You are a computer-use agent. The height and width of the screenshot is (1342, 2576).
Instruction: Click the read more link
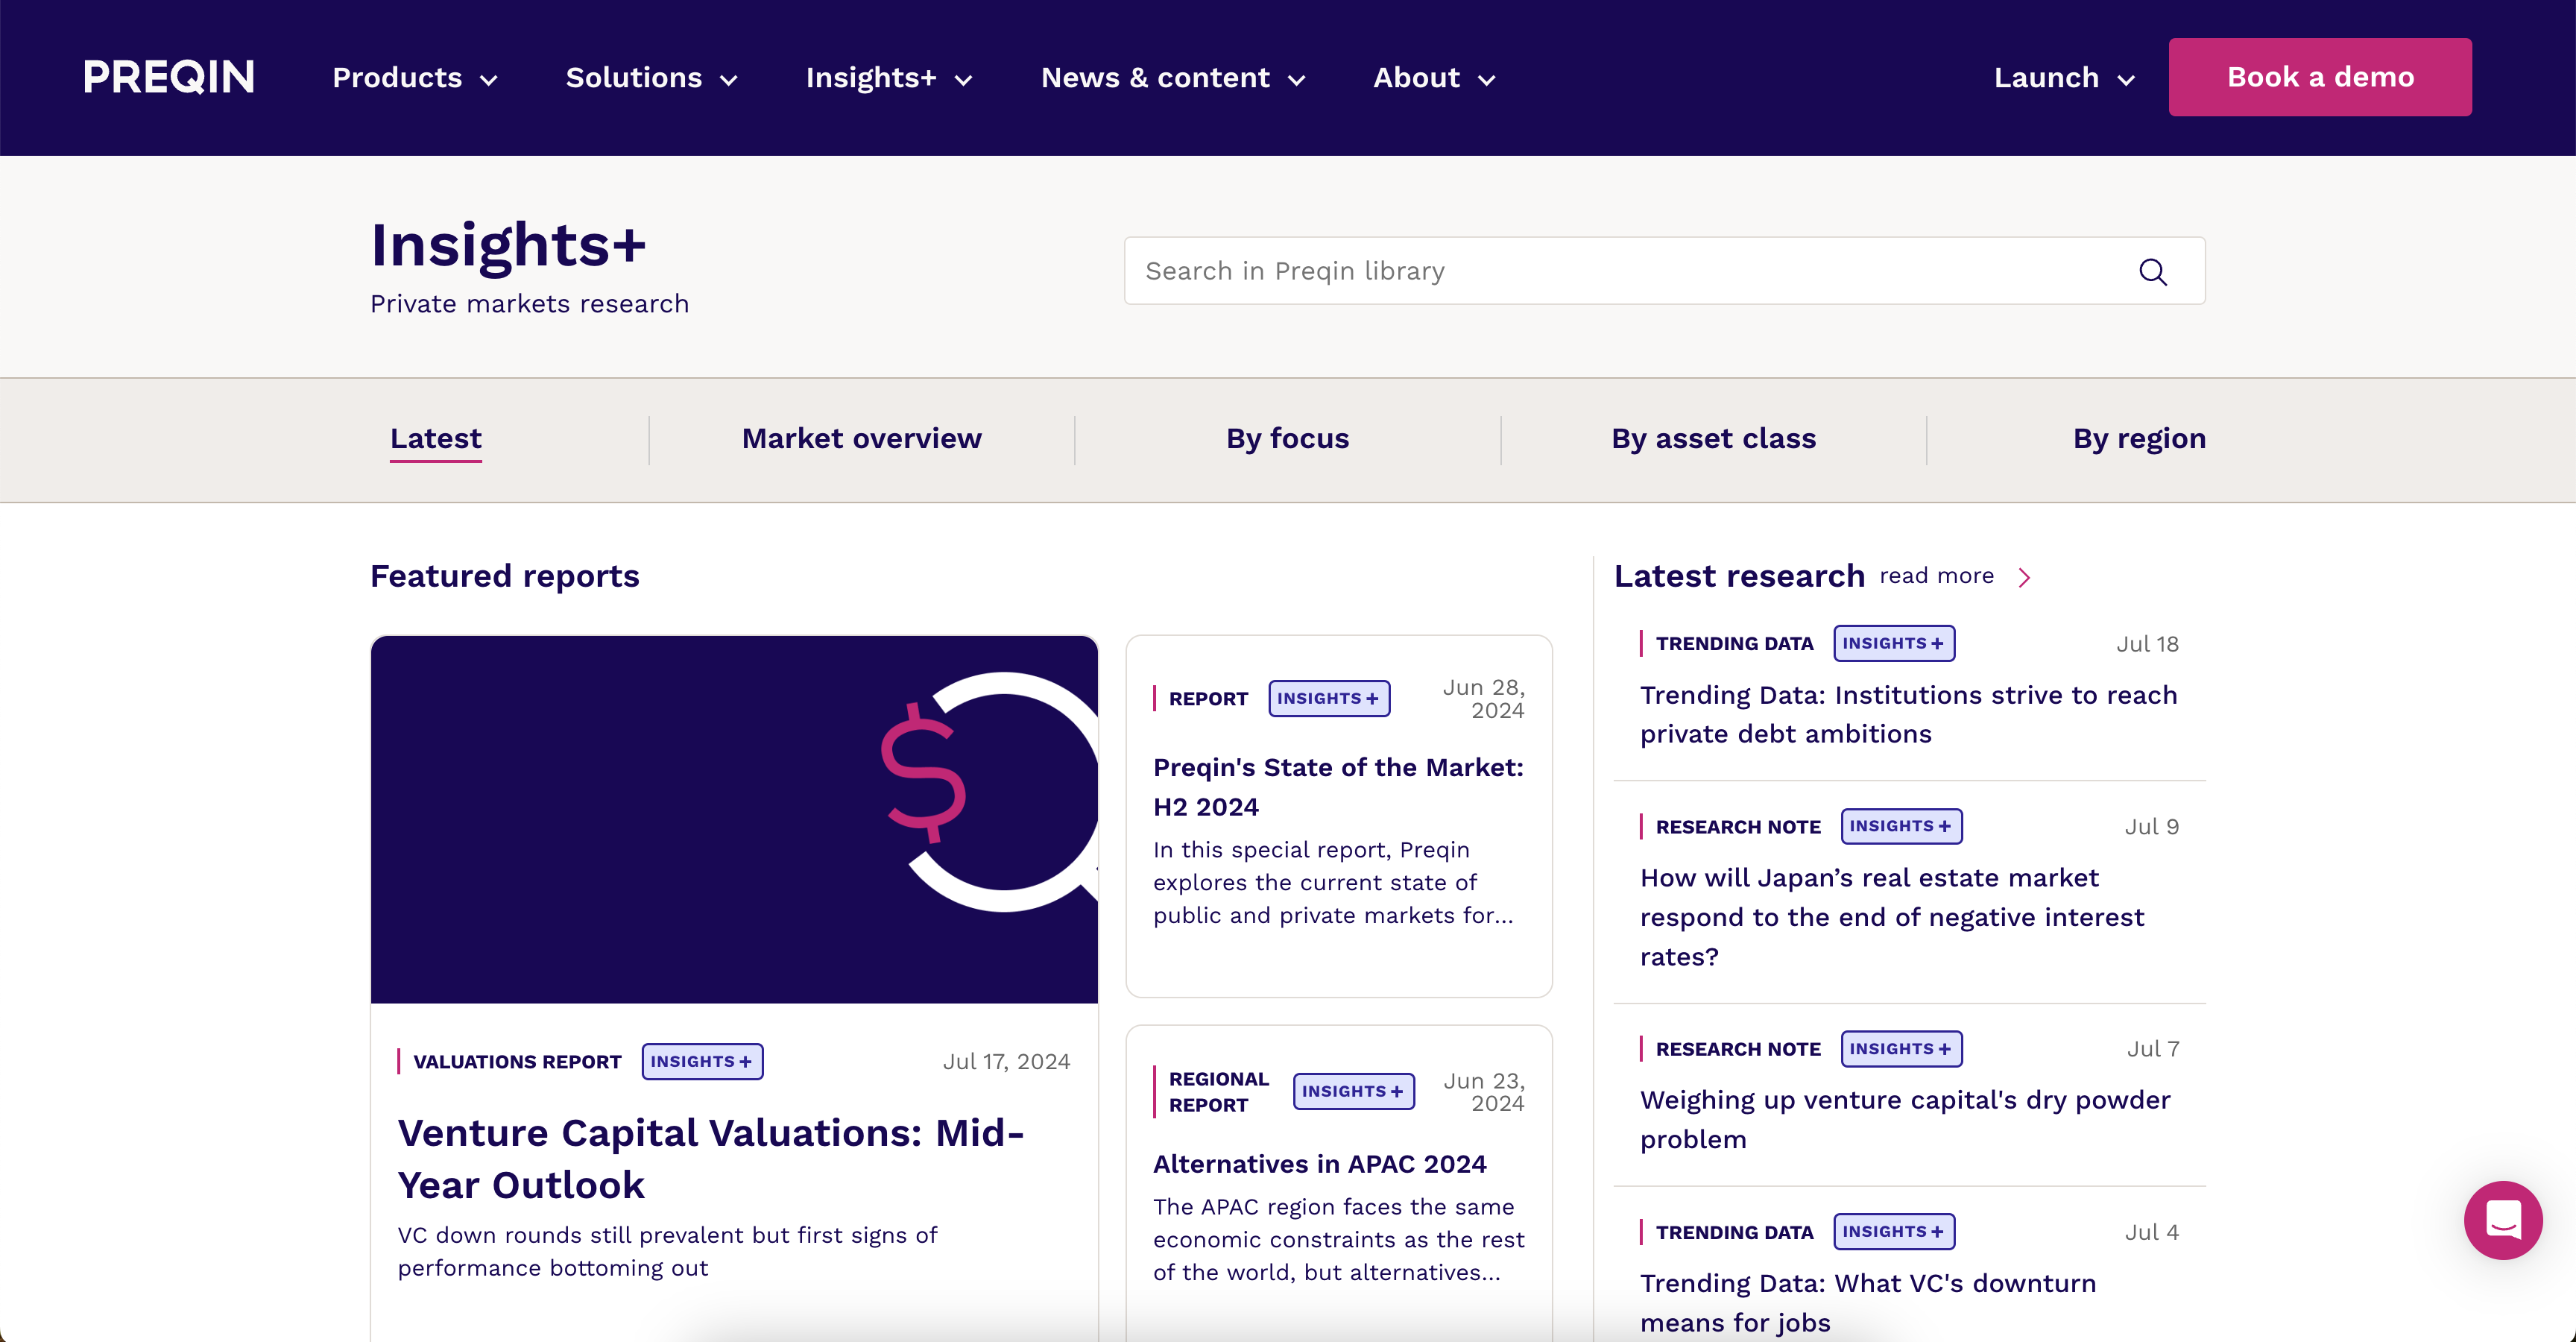1936,576
